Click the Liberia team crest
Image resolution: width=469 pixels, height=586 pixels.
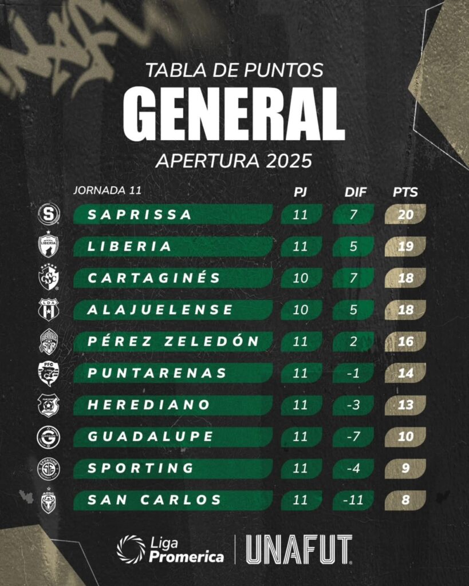coord(48,246)
